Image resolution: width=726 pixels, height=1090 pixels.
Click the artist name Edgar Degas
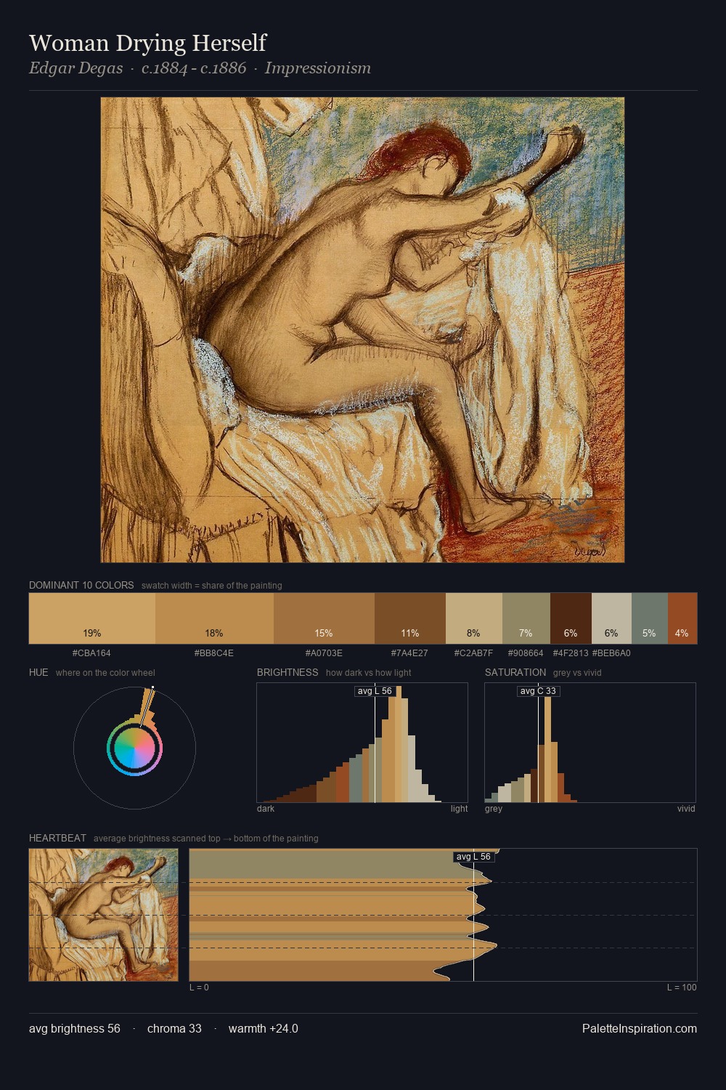click(x=76, y=68)
